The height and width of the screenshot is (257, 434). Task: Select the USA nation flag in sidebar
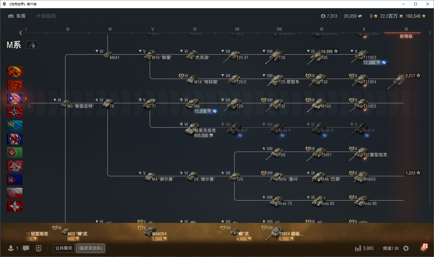click(x=15, y=99)
